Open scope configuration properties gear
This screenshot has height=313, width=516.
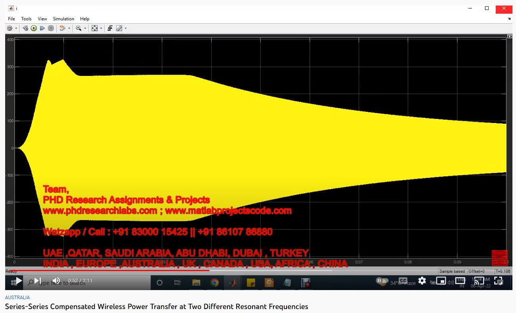point(10,28)
